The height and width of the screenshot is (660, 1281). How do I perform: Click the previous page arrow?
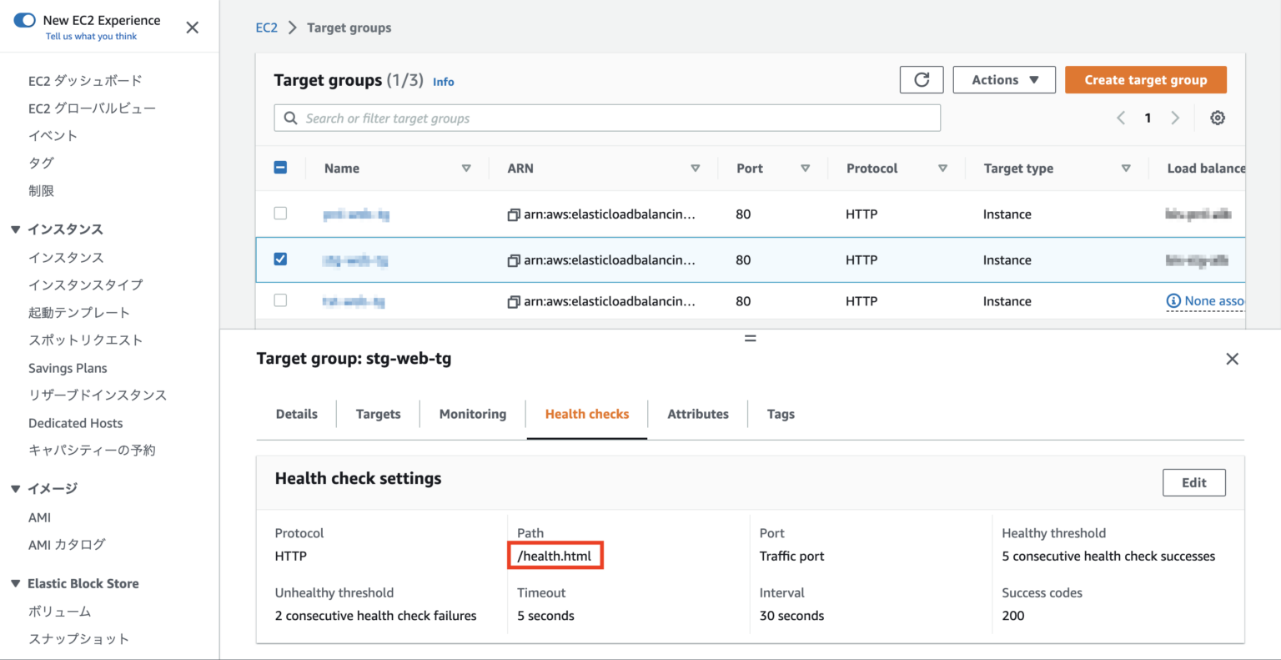1120,118
